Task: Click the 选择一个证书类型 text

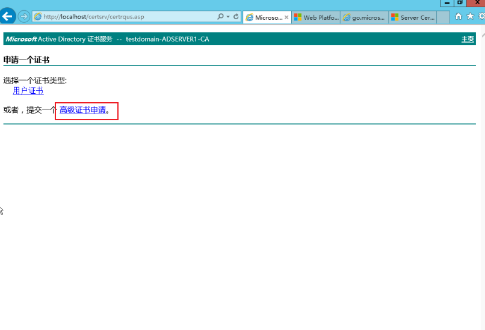Action: [x=35, y=81]
